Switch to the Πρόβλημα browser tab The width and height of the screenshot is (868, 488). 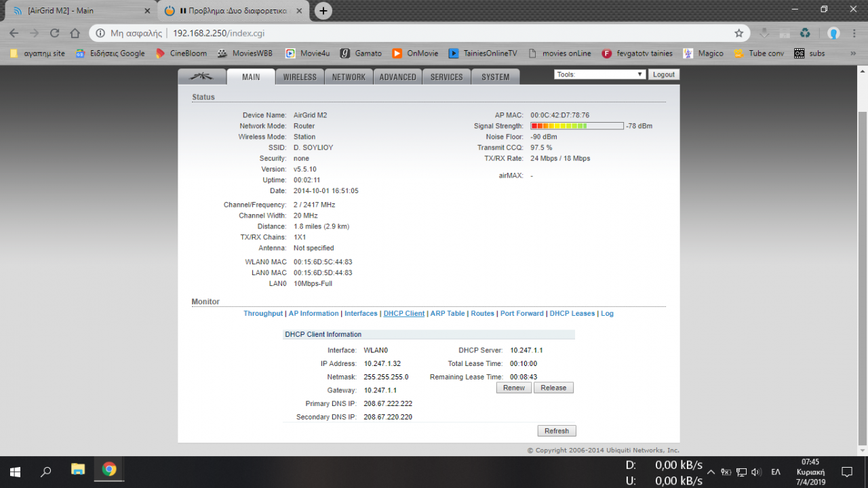(234, 11)
